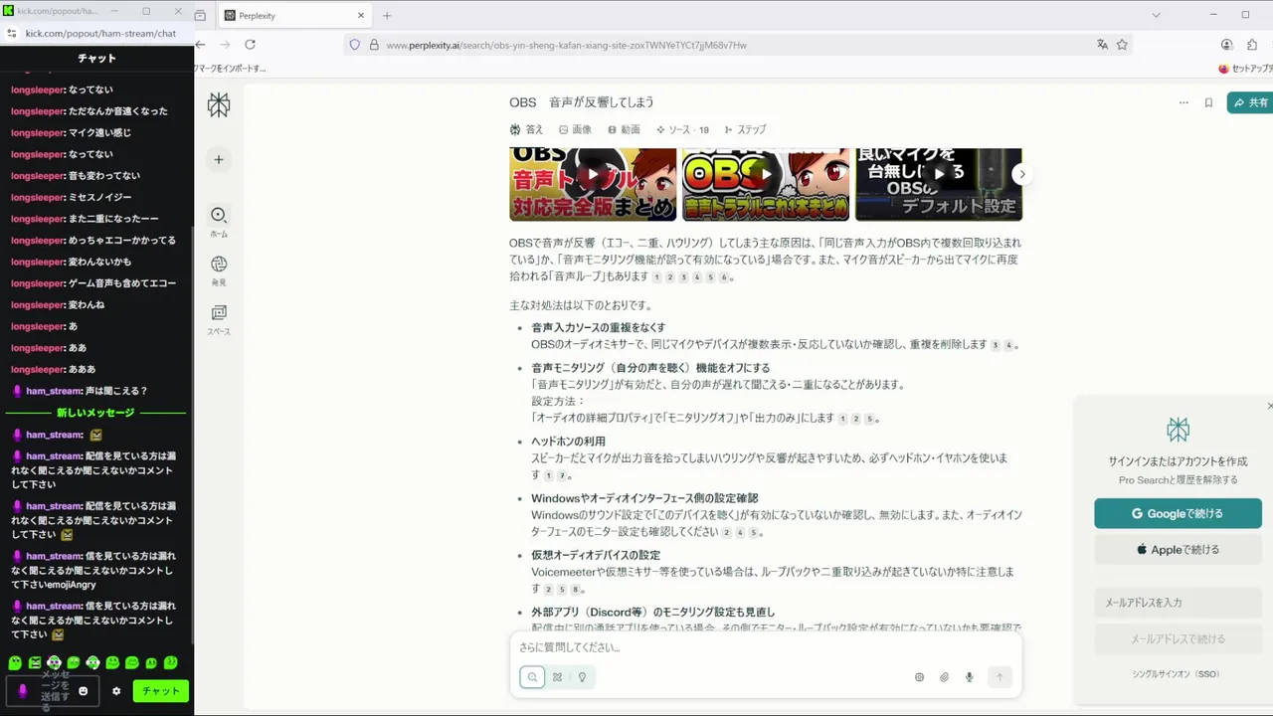1273x716 pixels.
Task: Go back in browser history
Action: click(x=200, y=45)
